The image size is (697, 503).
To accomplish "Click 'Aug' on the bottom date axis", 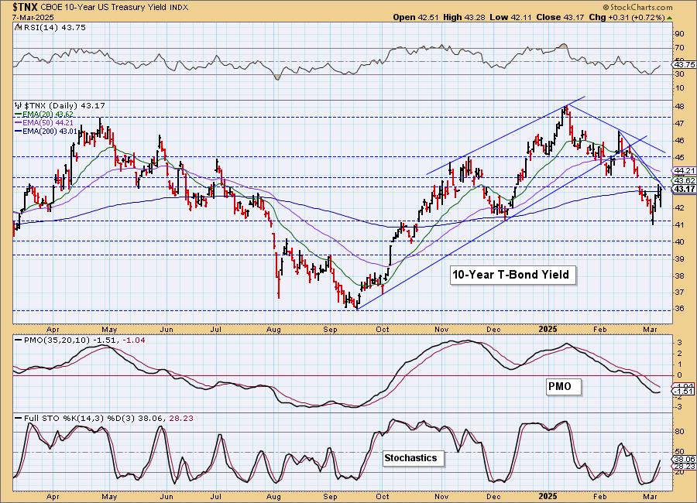I will (274, 496).
